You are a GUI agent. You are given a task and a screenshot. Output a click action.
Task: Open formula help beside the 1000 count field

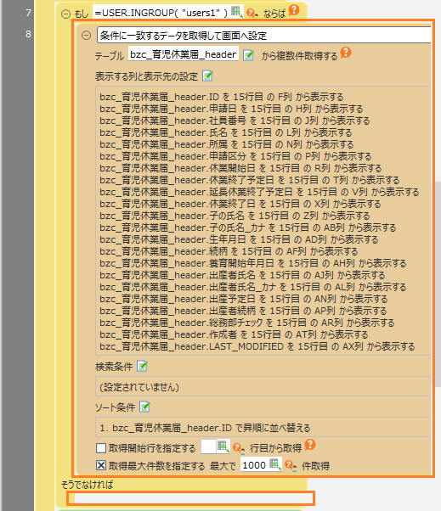[x=291, y=465]
